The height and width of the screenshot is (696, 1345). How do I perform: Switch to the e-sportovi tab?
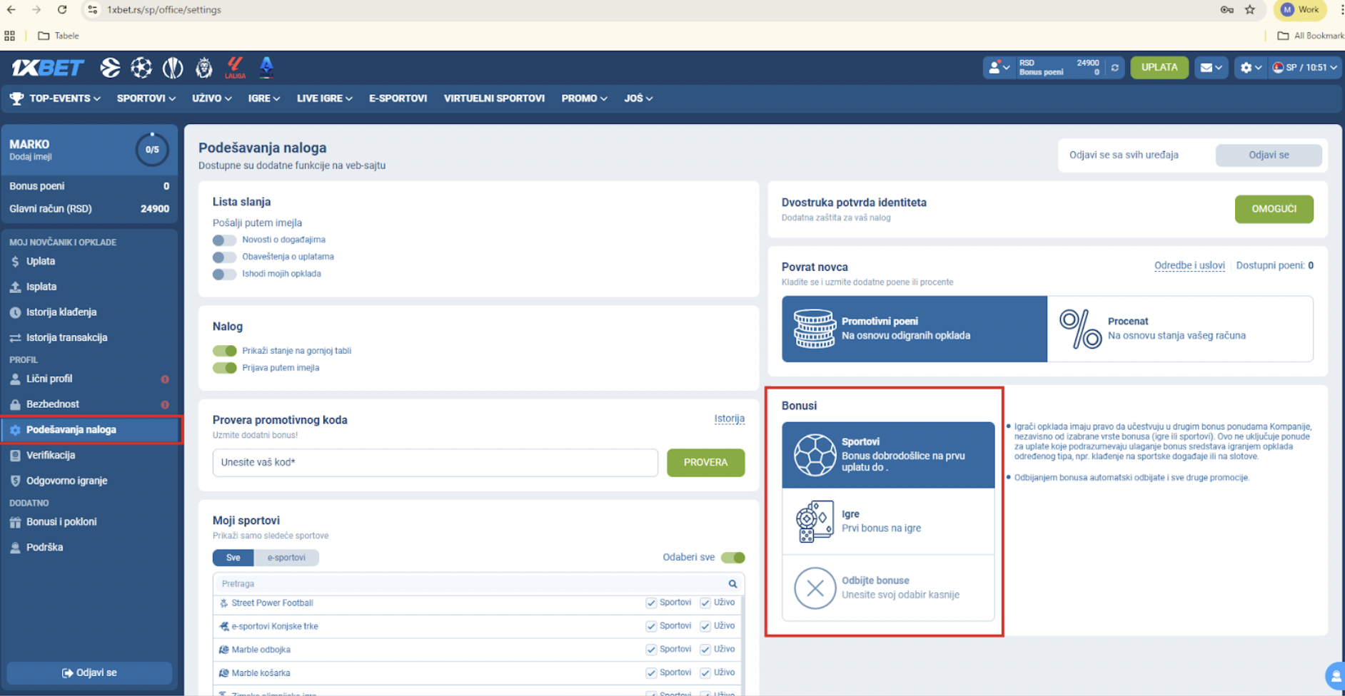pos(286,558)
